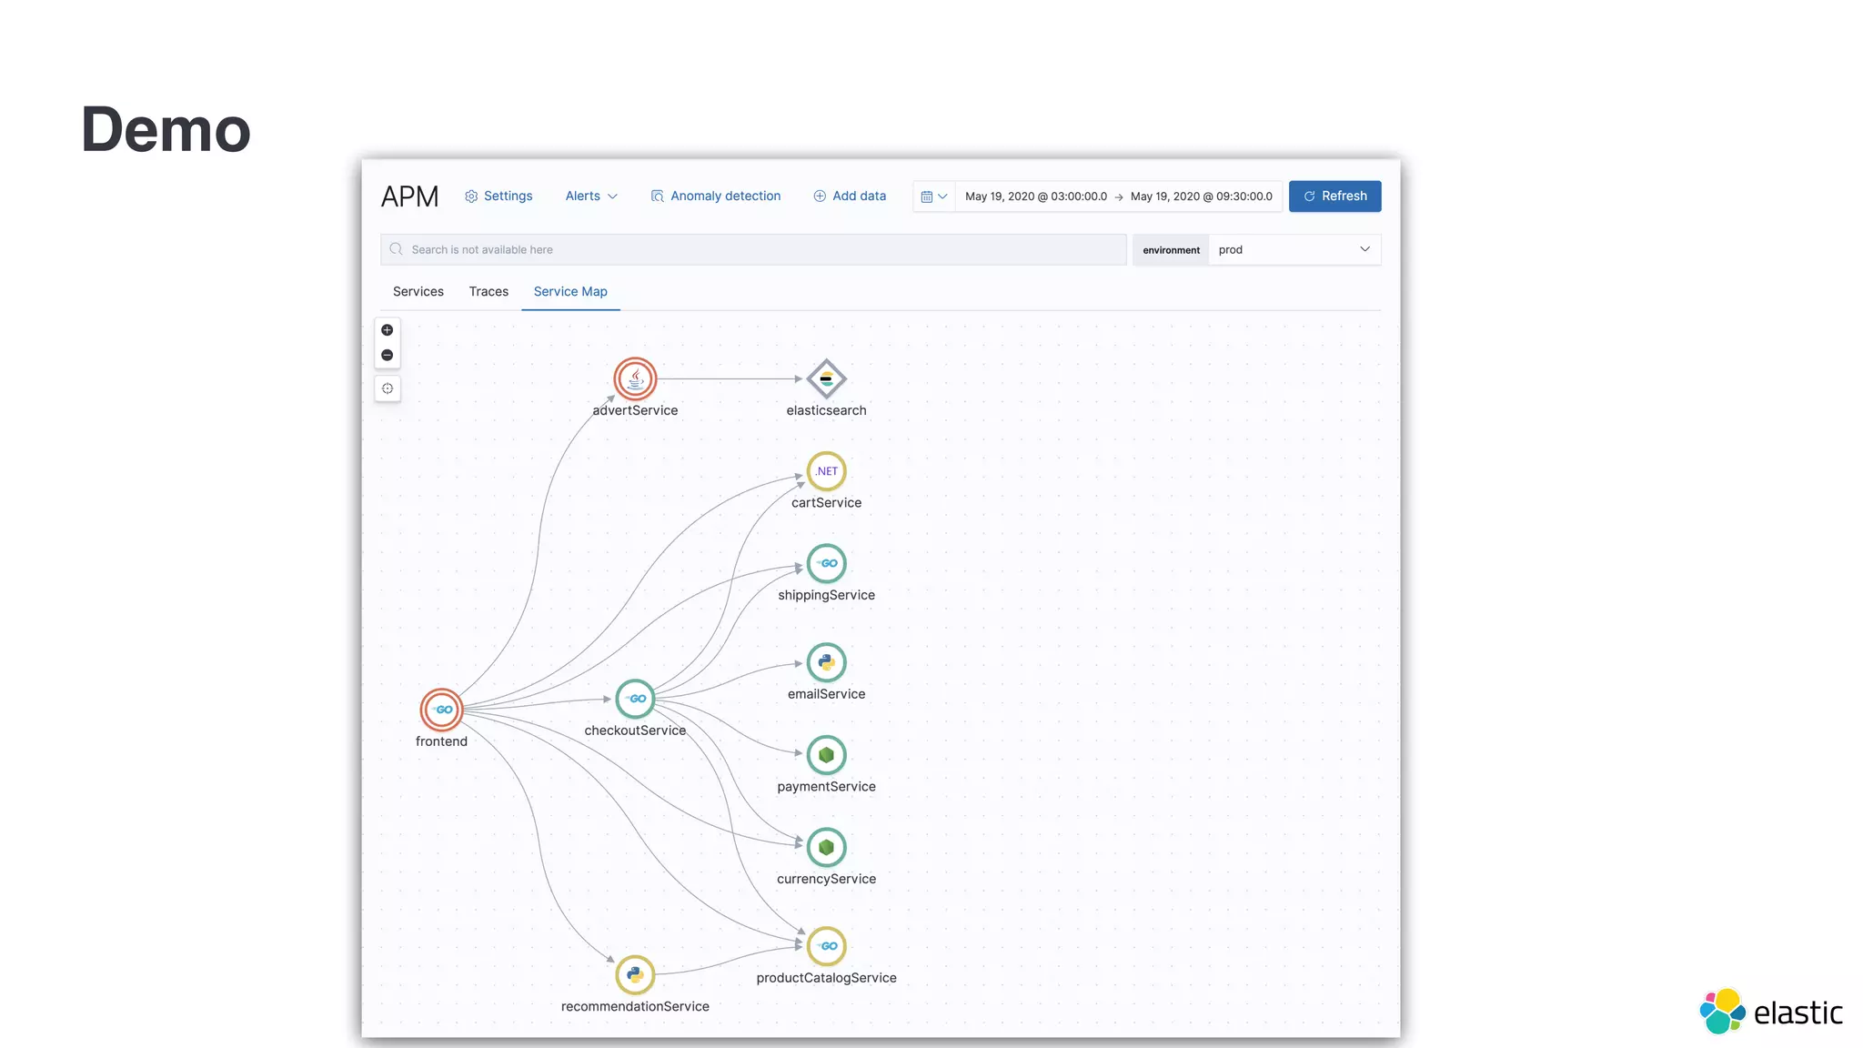Zoom in on the service map

(x=388, y=330)
